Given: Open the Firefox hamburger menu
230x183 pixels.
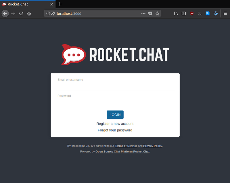Looking at the screenshot, I should point(225,14).
